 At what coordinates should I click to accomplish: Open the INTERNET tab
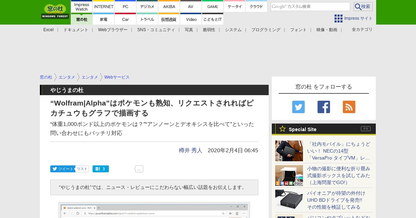(x=104, y=7)
